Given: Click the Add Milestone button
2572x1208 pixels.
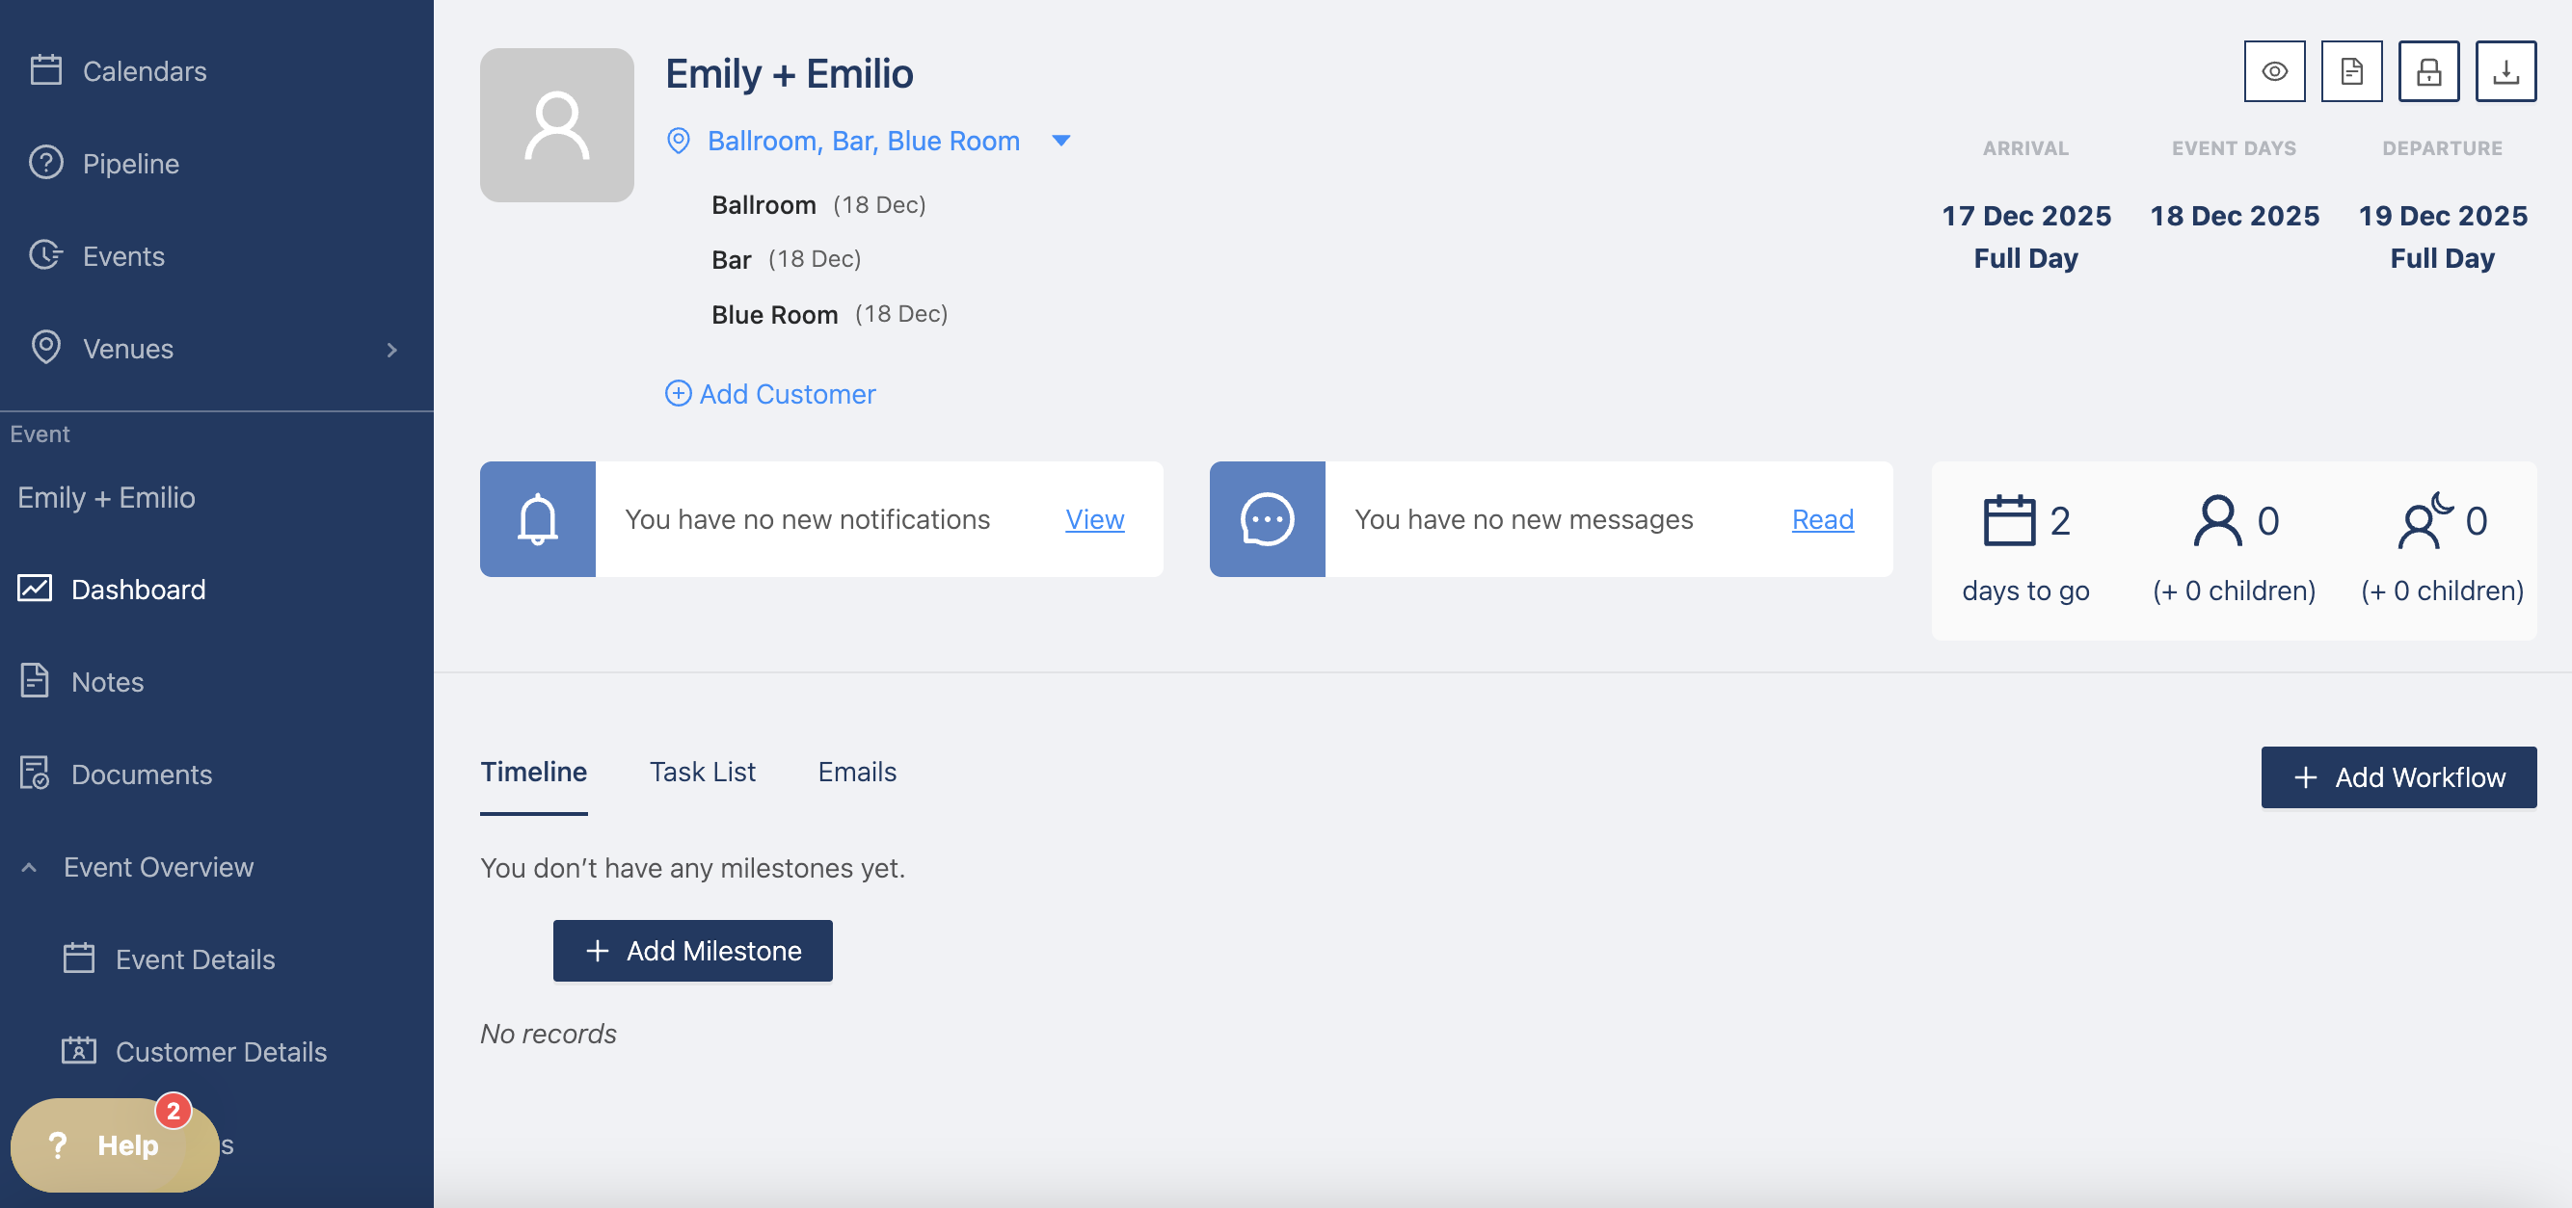Looking at the screenshot, I should tap(692, 950).
